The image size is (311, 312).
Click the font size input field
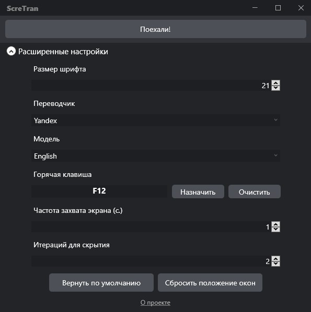(151, 86)
